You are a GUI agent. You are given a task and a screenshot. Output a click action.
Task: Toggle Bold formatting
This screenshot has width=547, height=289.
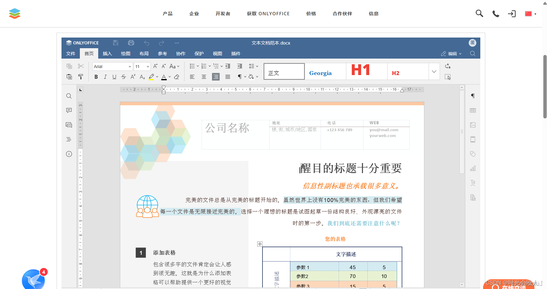point(96,77)
